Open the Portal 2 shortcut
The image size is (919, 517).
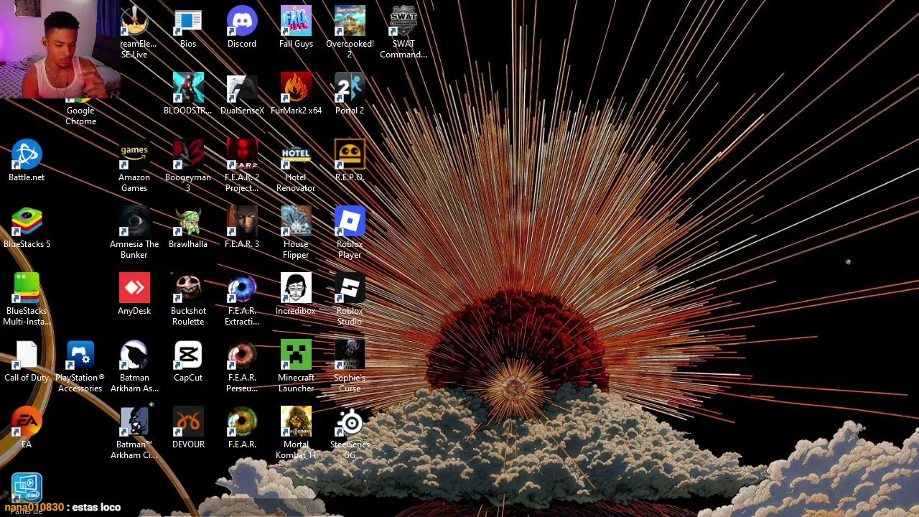tap(350, 95)
